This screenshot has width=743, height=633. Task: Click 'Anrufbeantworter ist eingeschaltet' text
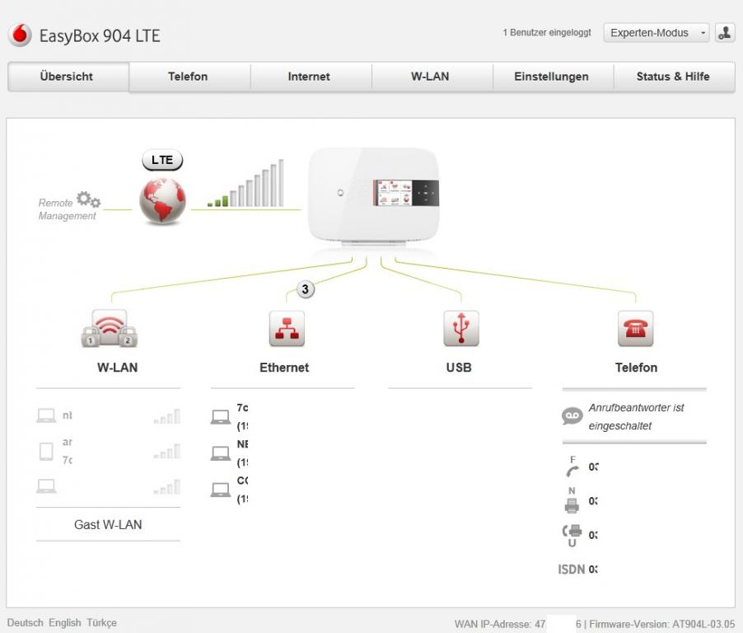coord(636,417)
